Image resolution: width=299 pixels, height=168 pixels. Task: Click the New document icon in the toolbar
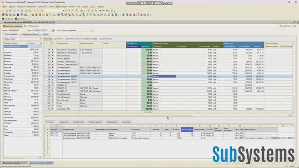click(x=3, y=11)
